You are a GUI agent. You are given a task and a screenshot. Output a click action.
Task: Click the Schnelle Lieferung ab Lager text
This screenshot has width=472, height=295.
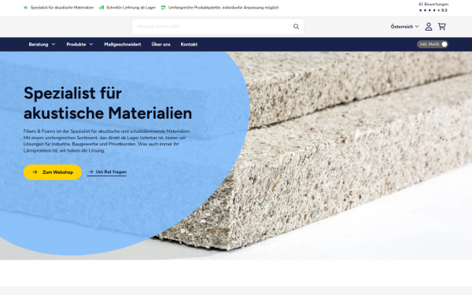tap(131, 8)
